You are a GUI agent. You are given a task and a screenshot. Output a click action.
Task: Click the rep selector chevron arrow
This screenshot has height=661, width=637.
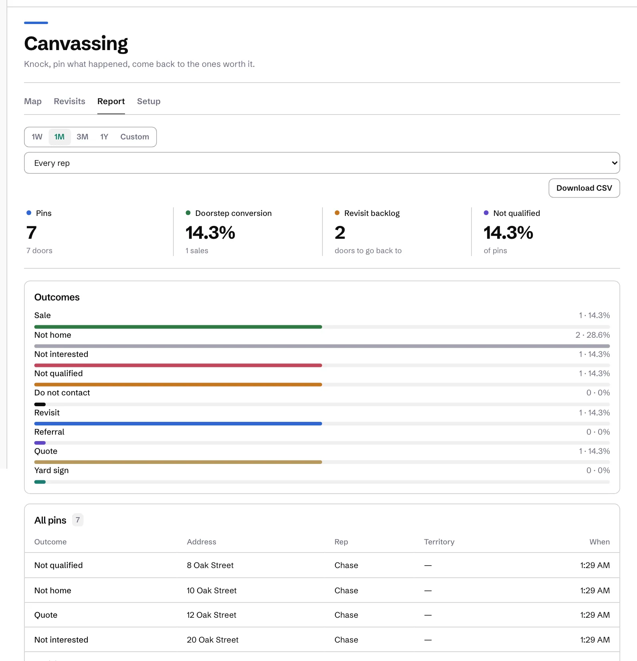point(614,163)
